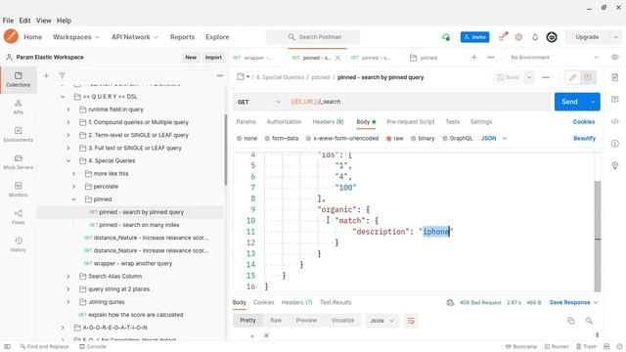Viewport: 626px width, 352px height.
Task: Click the Cookies link
Action: pyautogui.click(x=584, y=121)
